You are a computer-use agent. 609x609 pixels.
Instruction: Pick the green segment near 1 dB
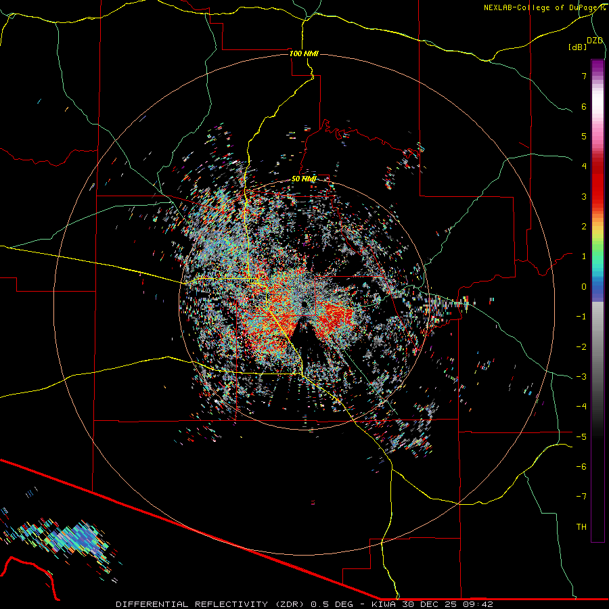(597, 254)
